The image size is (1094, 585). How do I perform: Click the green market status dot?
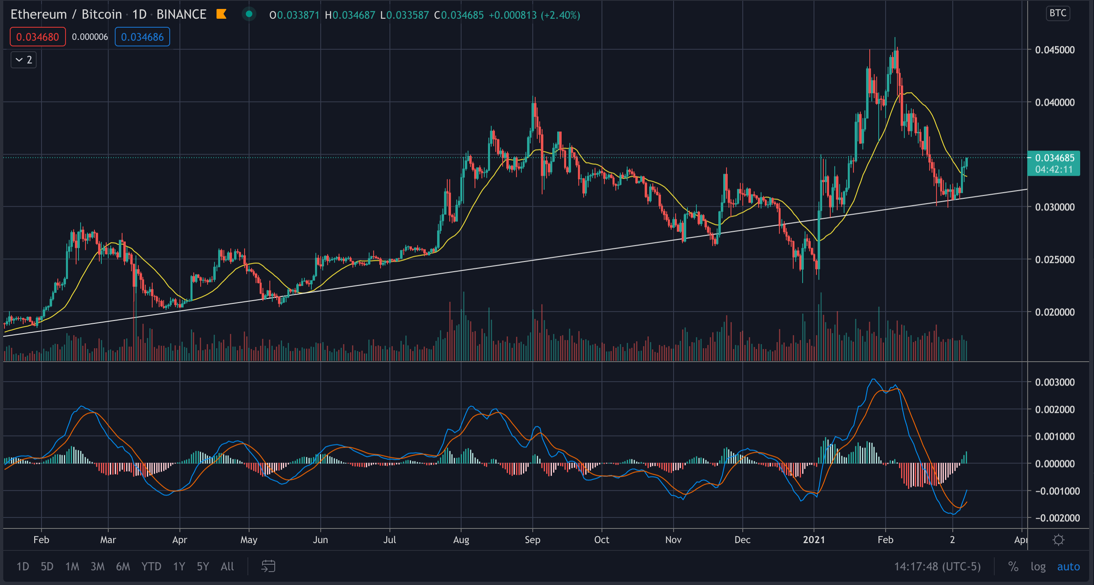pos(249,14)
